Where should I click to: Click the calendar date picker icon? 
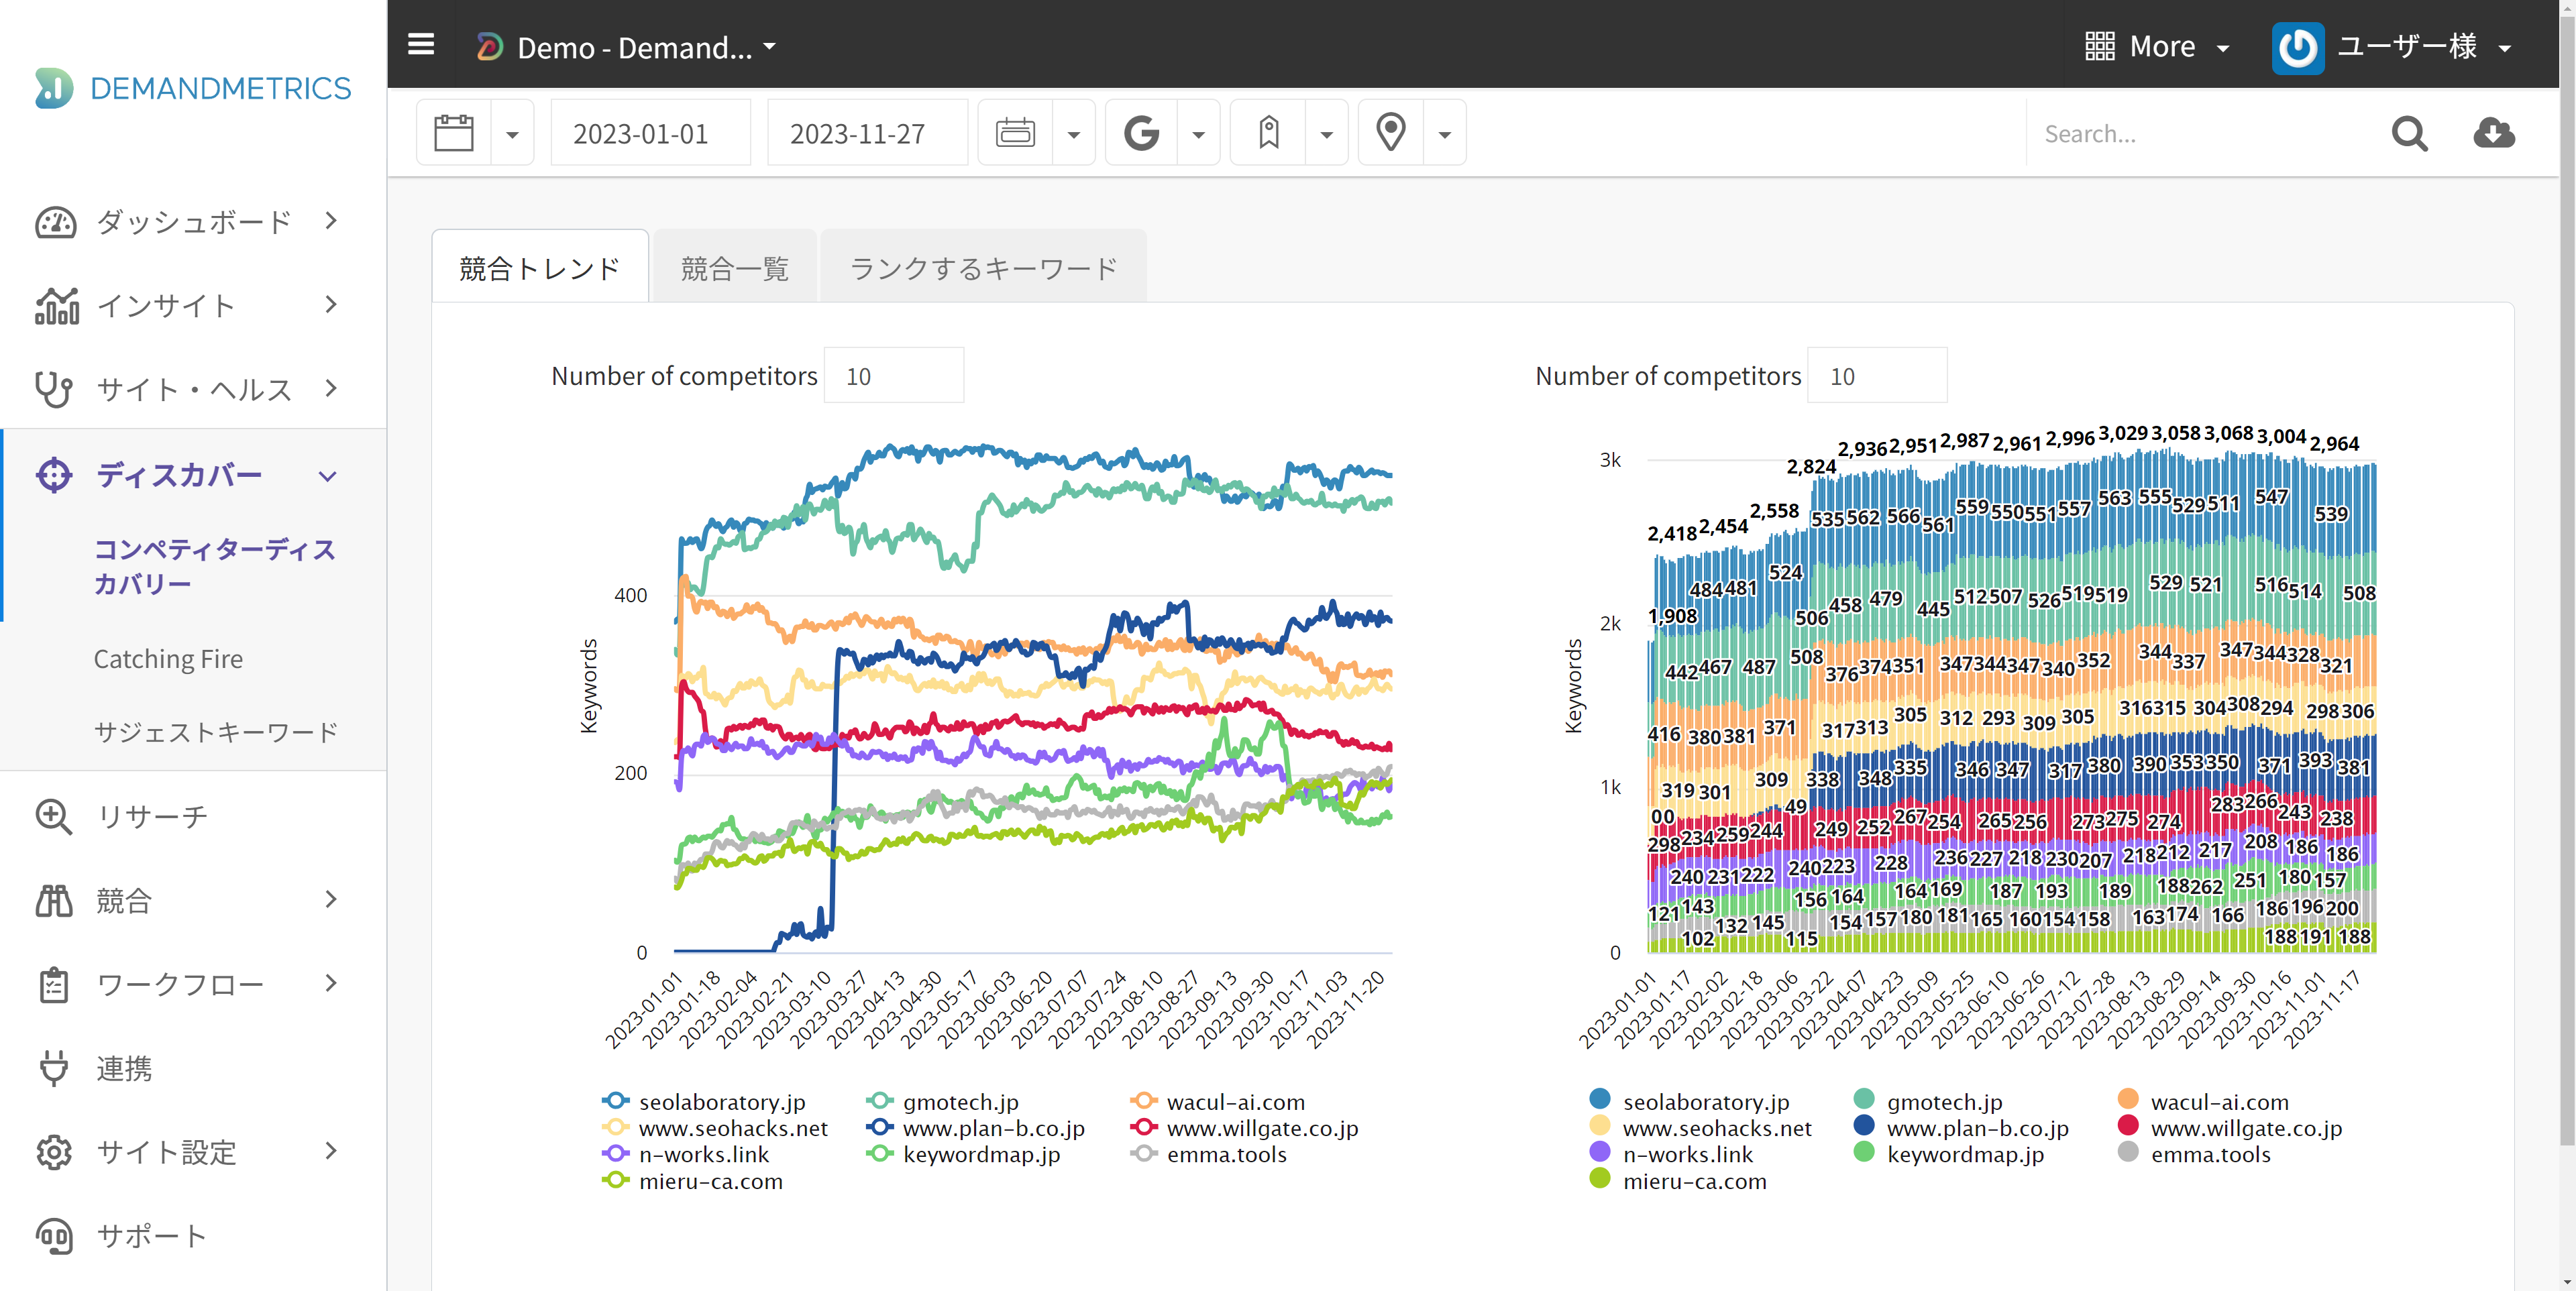coord(454,133)
